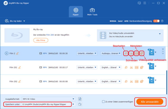Open the Ausgabeformat MP4 4K Video dropdown
This screenshot has width=168, height=109.
coord(49,99)
